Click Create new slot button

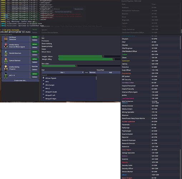click(20, 81)
